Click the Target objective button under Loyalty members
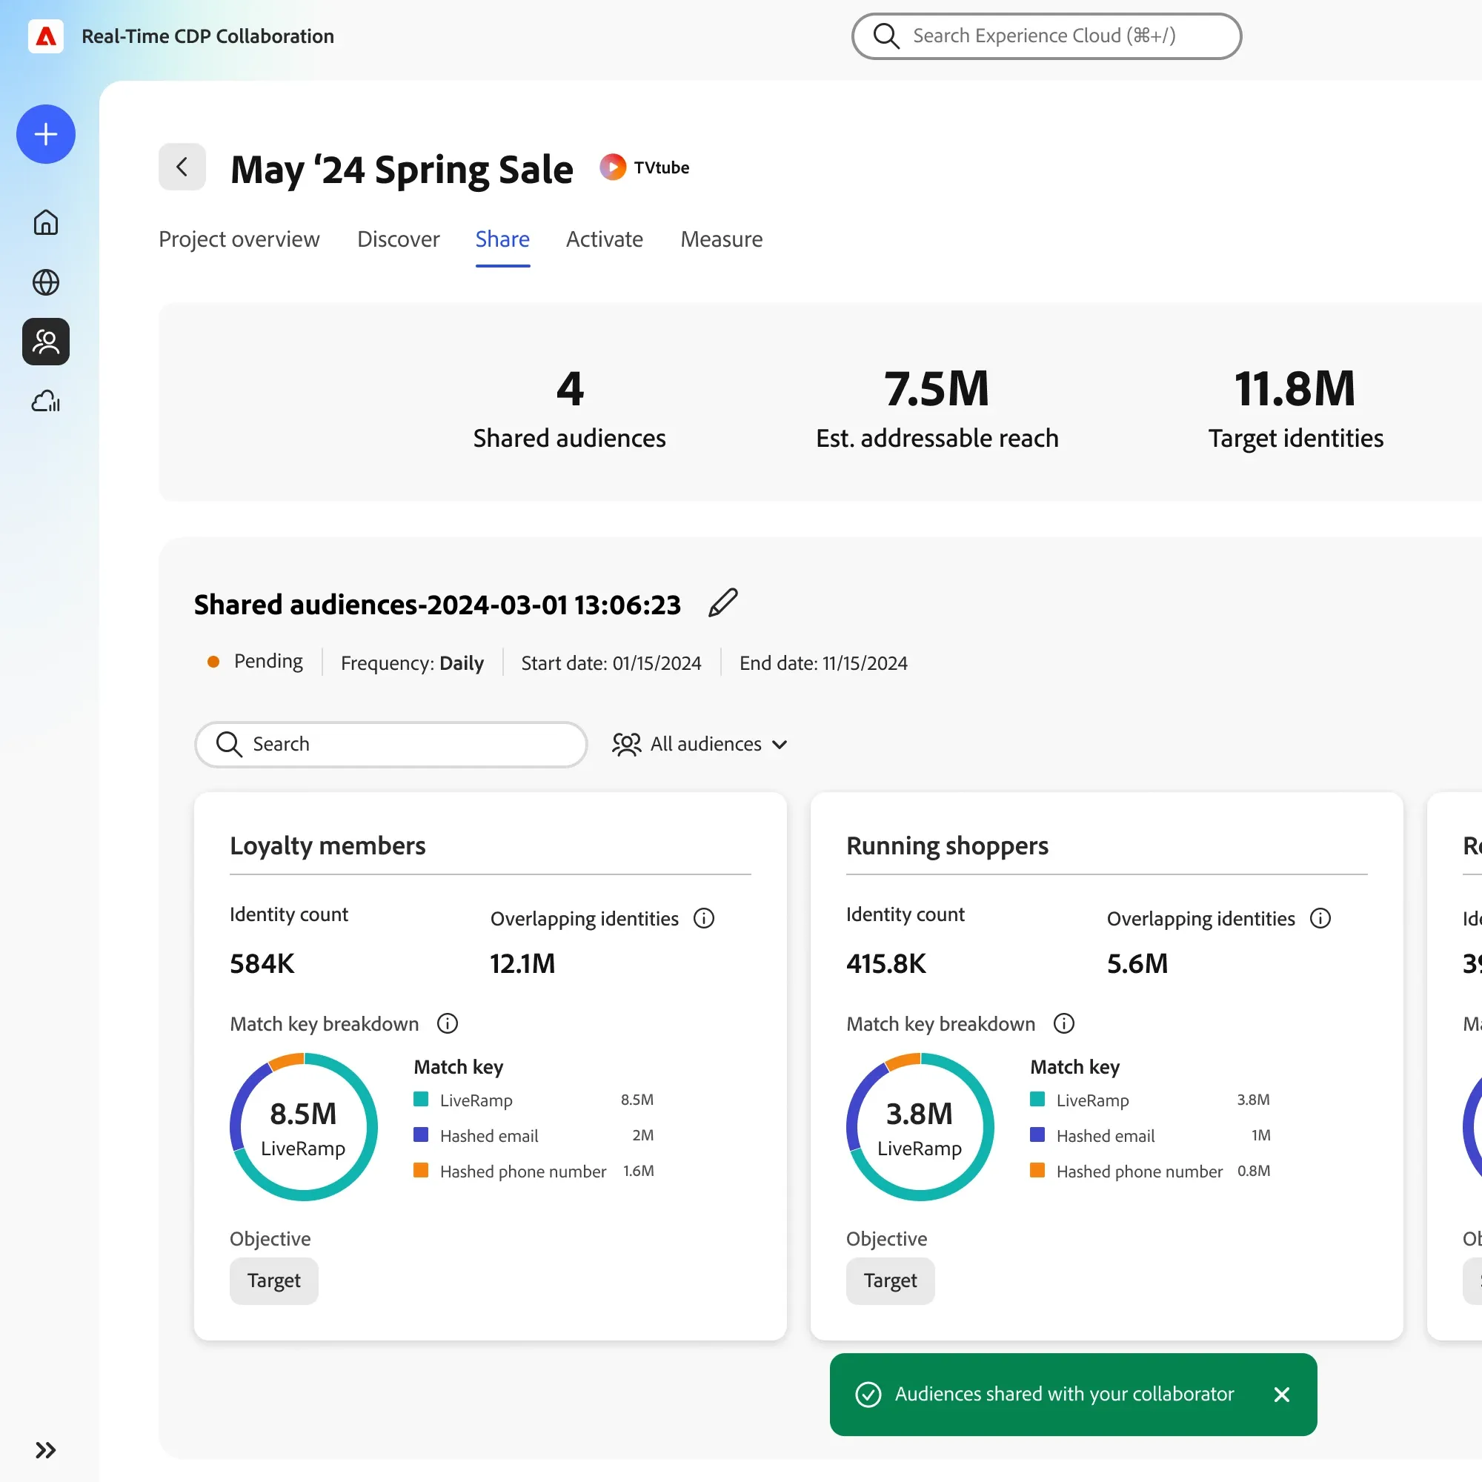The image size is (1482, 1482). [x=273, y=1280]
